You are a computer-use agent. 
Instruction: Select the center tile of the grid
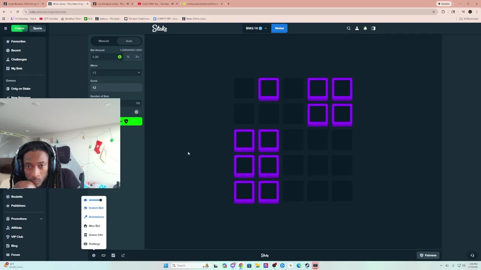[x=293, y=140]
